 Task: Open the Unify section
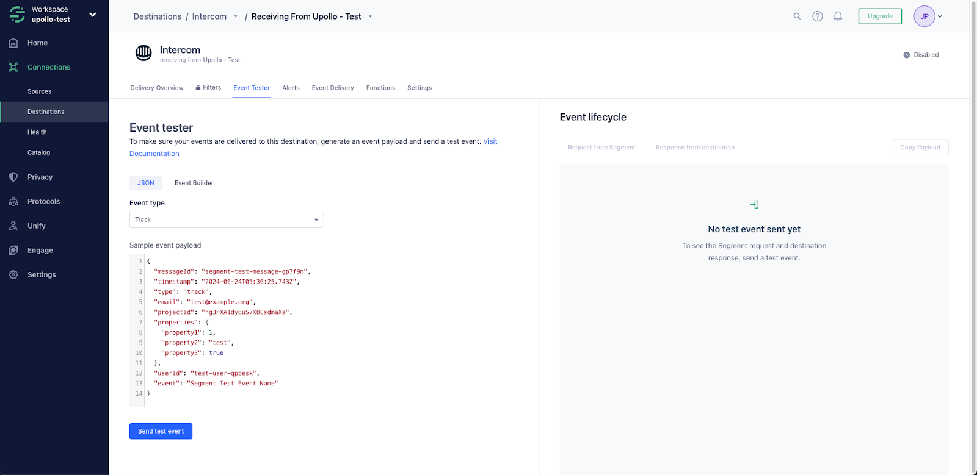(x=36, y=226)
